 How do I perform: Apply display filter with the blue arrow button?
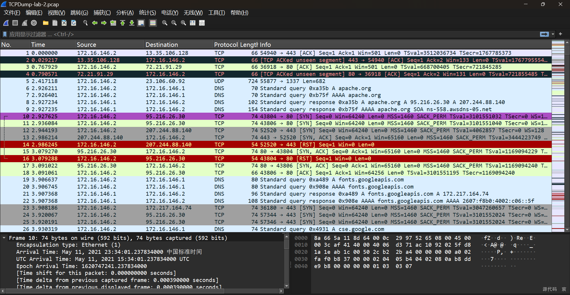(x=544, y=34)
